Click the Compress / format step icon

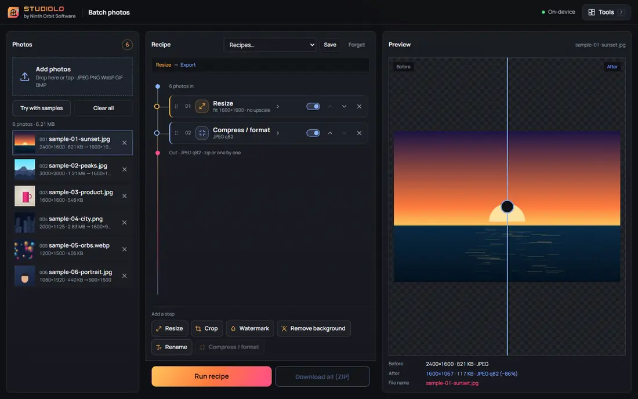[202, 133]
